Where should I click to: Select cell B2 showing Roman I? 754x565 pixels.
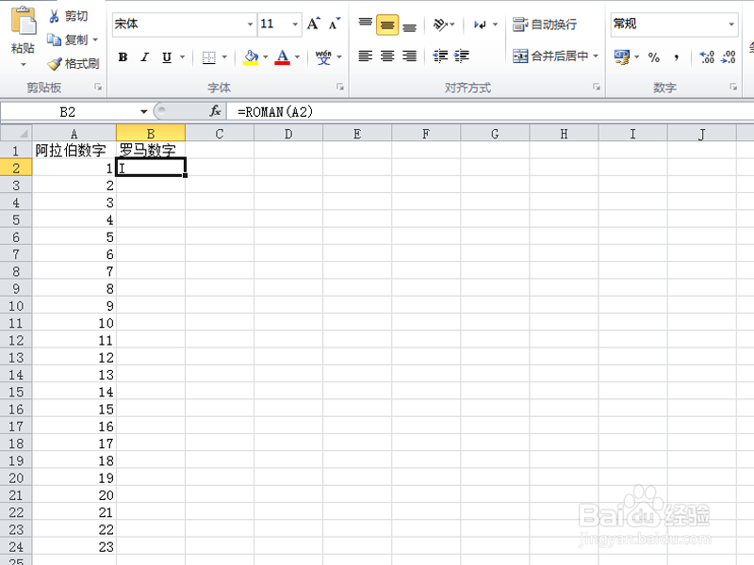point(151,168)
